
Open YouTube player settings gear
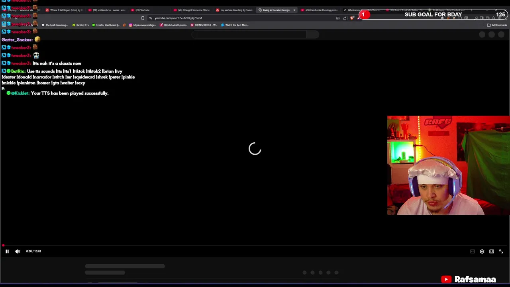[482, 252]
